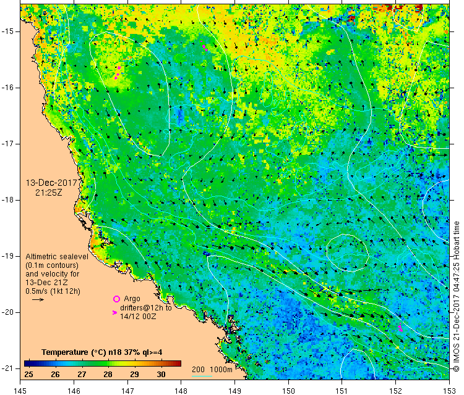
Task: Click the longitude label 150
Action: [x=288, y=391]
